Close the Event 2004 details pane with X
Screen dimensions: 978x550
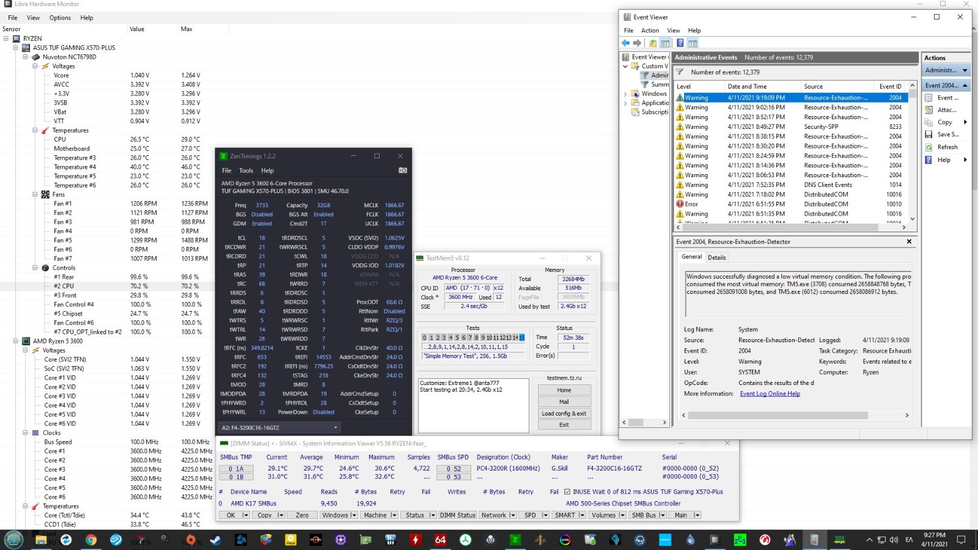(909, 241)
